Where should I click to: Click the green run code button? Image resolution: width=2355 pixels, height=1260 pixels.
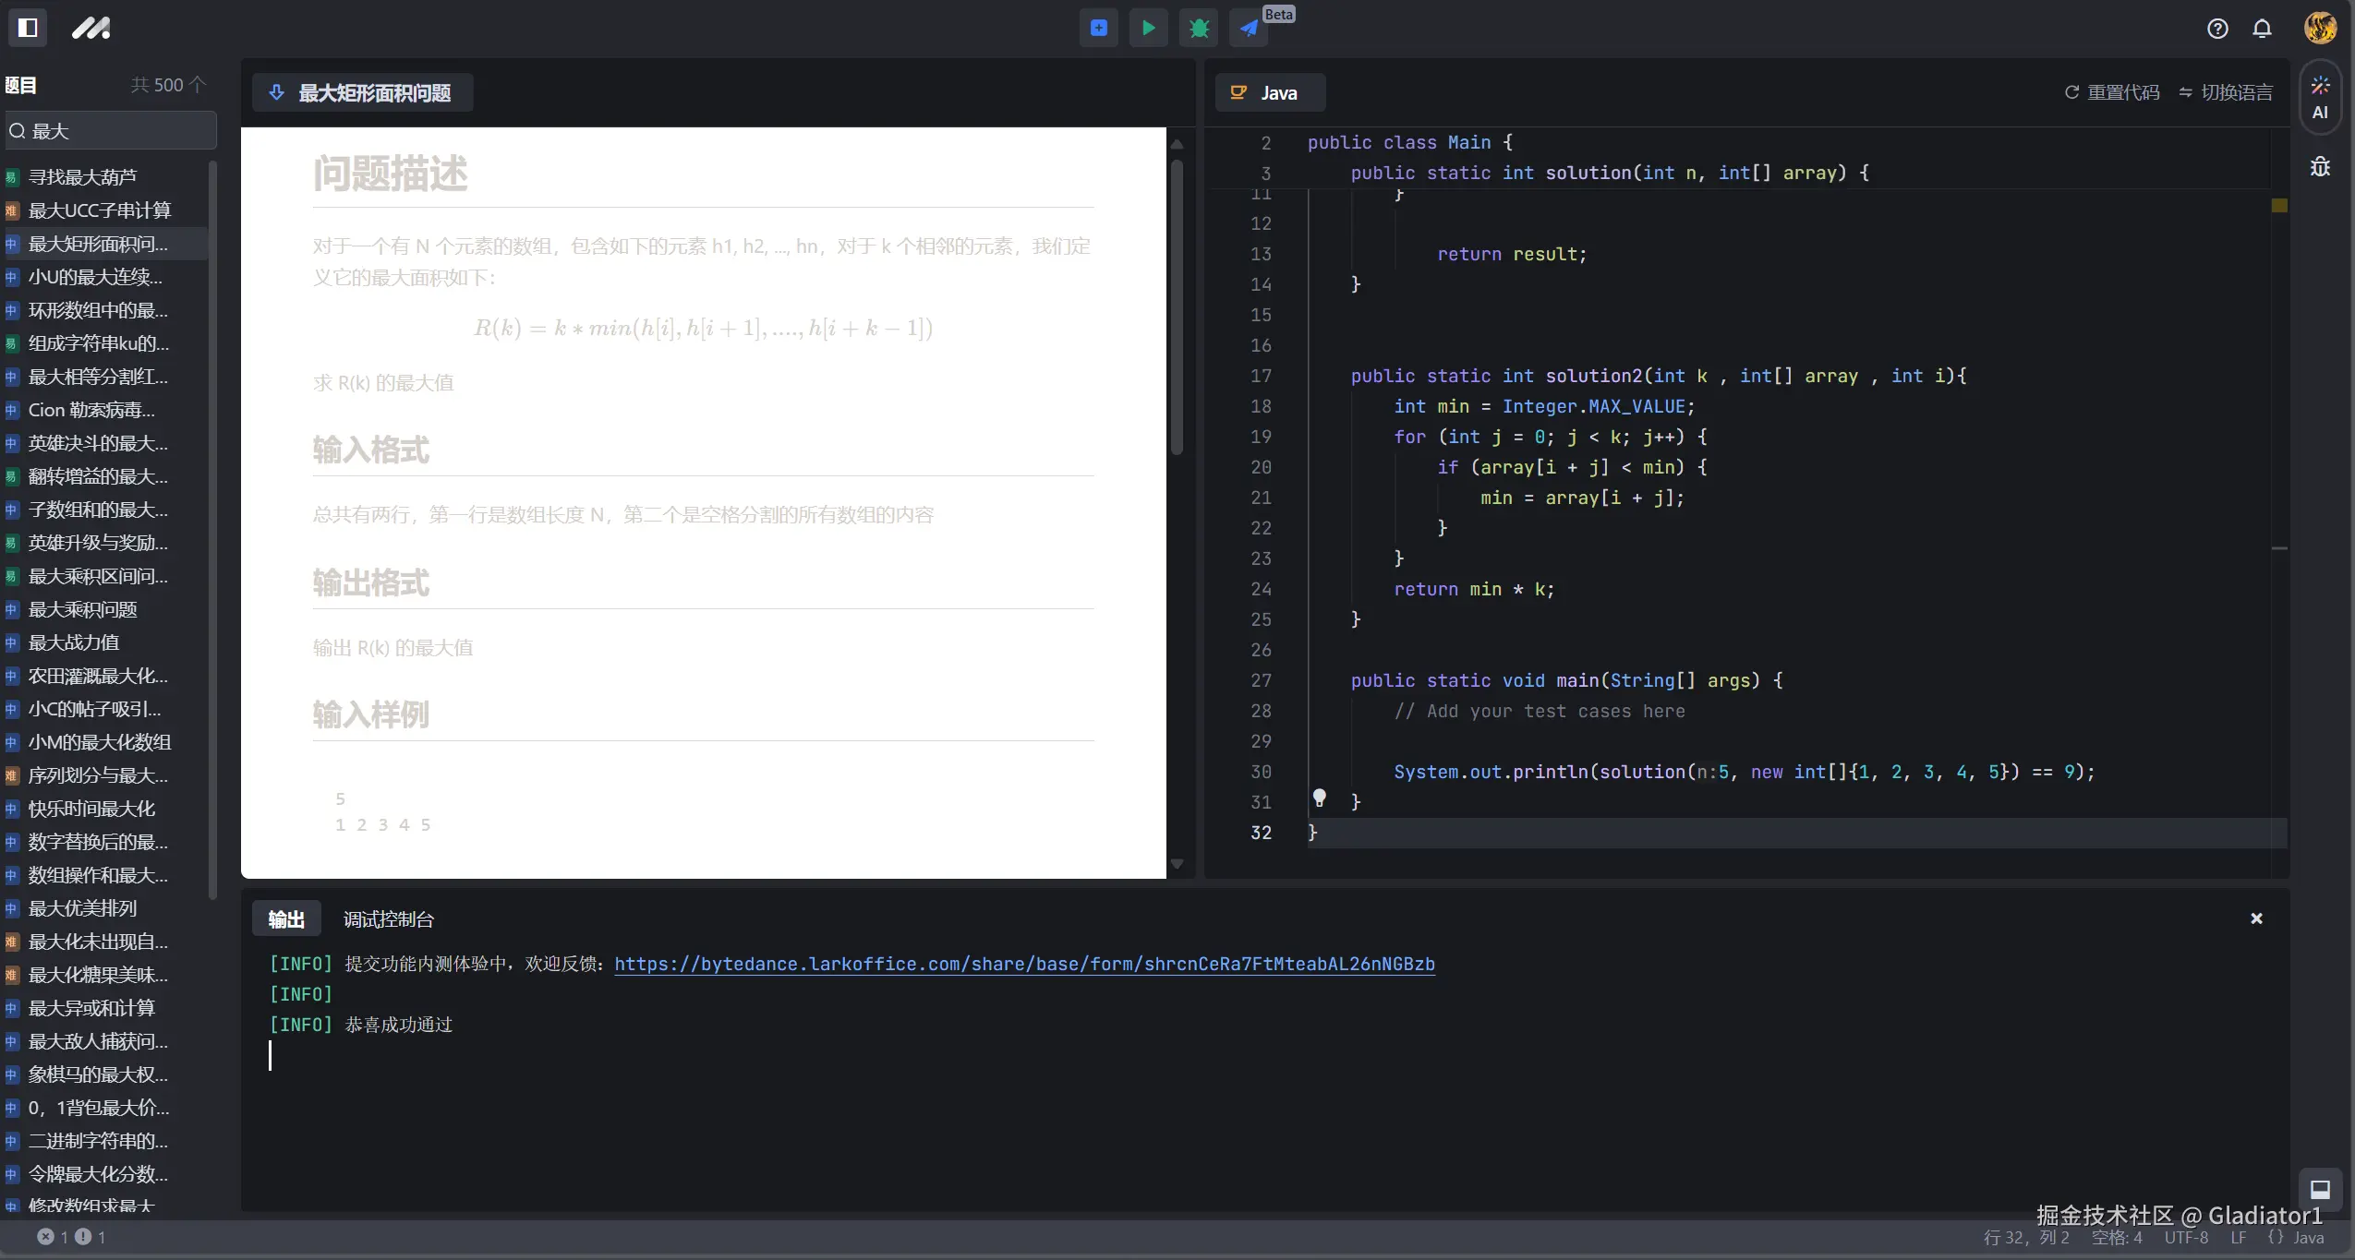coord(1148,28)
